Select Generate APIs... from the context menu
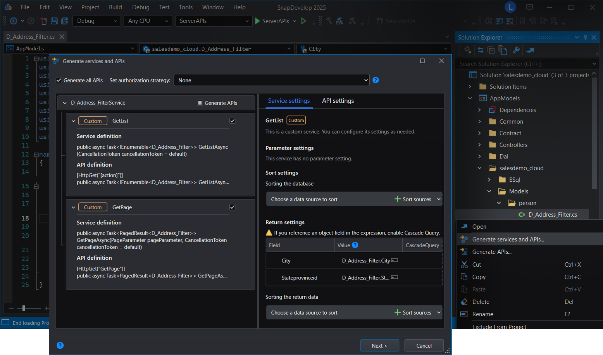This screenshot has height=355, width=603. 492,252
